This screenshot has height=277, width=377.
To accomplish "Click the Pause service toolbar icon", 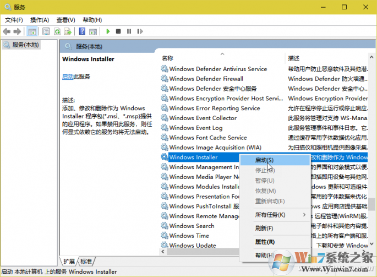I will 129,31.
